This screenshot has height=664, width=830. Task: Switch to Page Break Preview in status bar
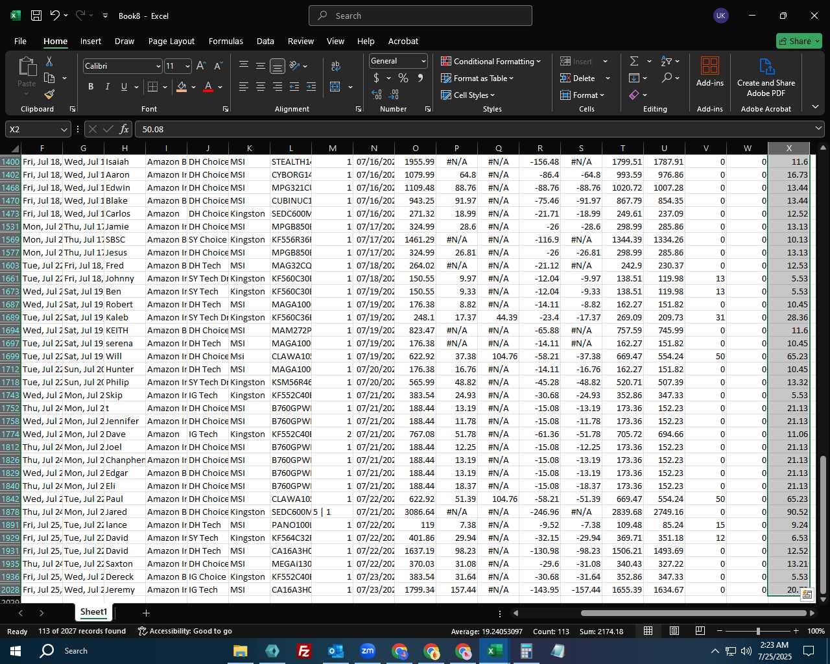click(x=700, y=631)
